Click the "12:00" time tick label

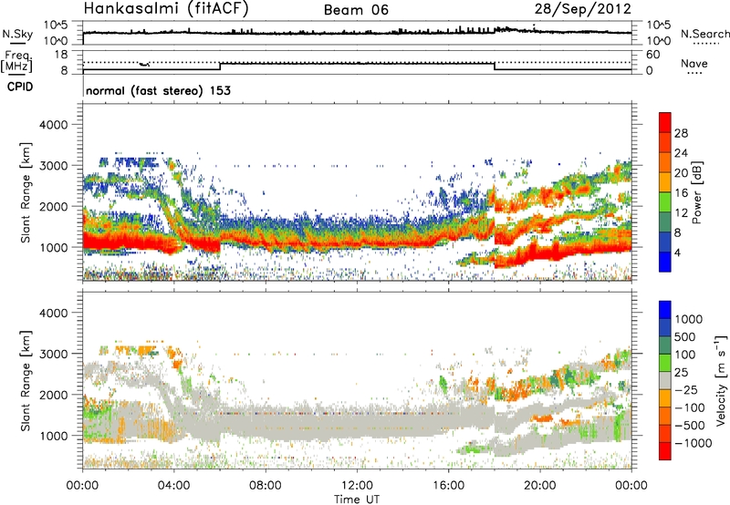pos(357,486)
